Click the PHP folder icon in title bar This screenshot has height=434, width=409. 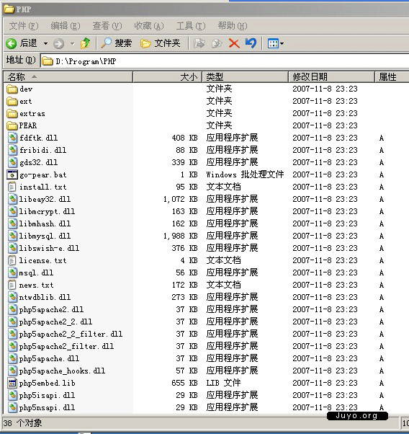9,9
